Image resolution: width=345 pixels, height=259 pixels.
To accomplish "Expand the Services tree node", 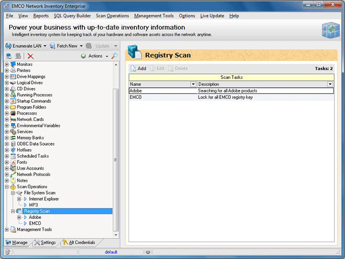I will coord(7,132).
